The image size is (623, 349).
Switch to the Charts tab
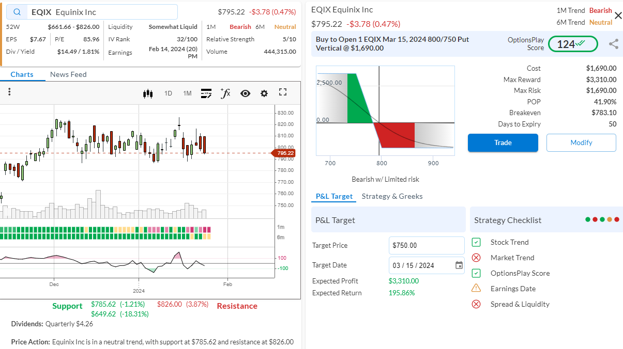(x=22, y=74)
